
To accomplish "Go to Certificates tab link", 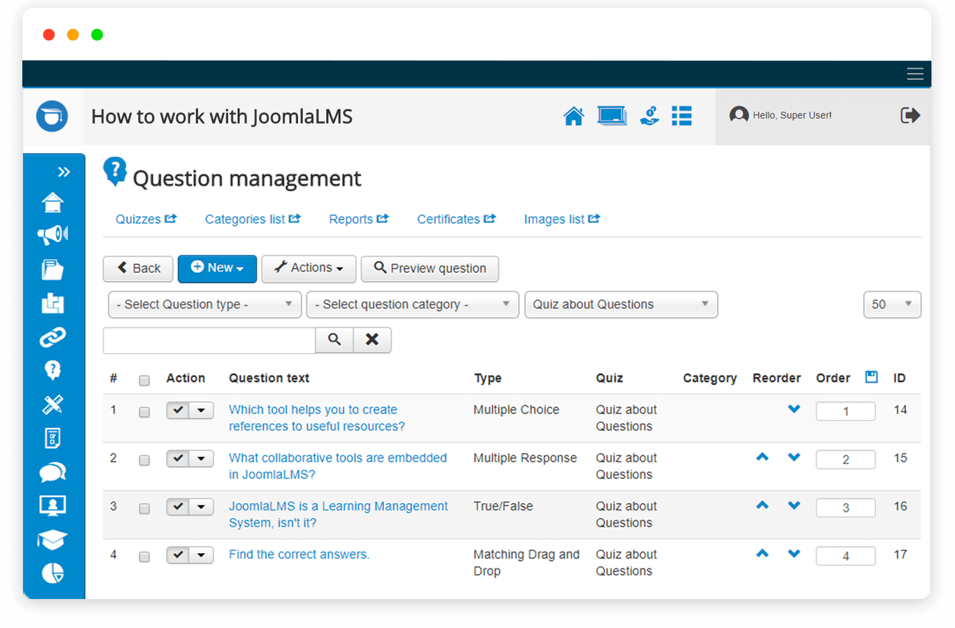I will tap(456, 219).
